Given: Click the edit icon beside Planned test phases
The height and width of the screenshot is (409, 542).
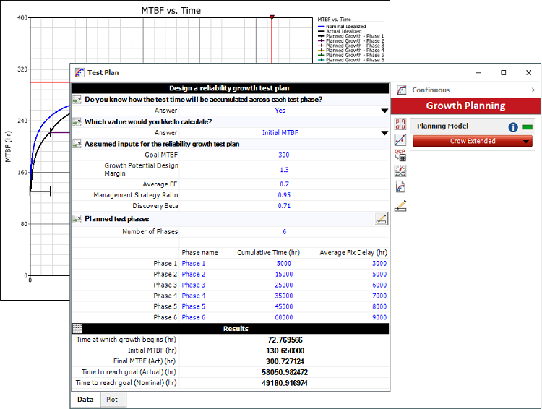Looking at the screenshot, I should tap(381, 219).
